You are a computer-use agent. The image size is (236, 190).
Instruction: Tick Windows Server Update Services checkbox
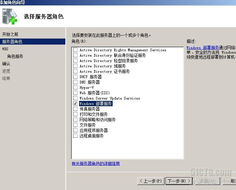pos(75,98)
